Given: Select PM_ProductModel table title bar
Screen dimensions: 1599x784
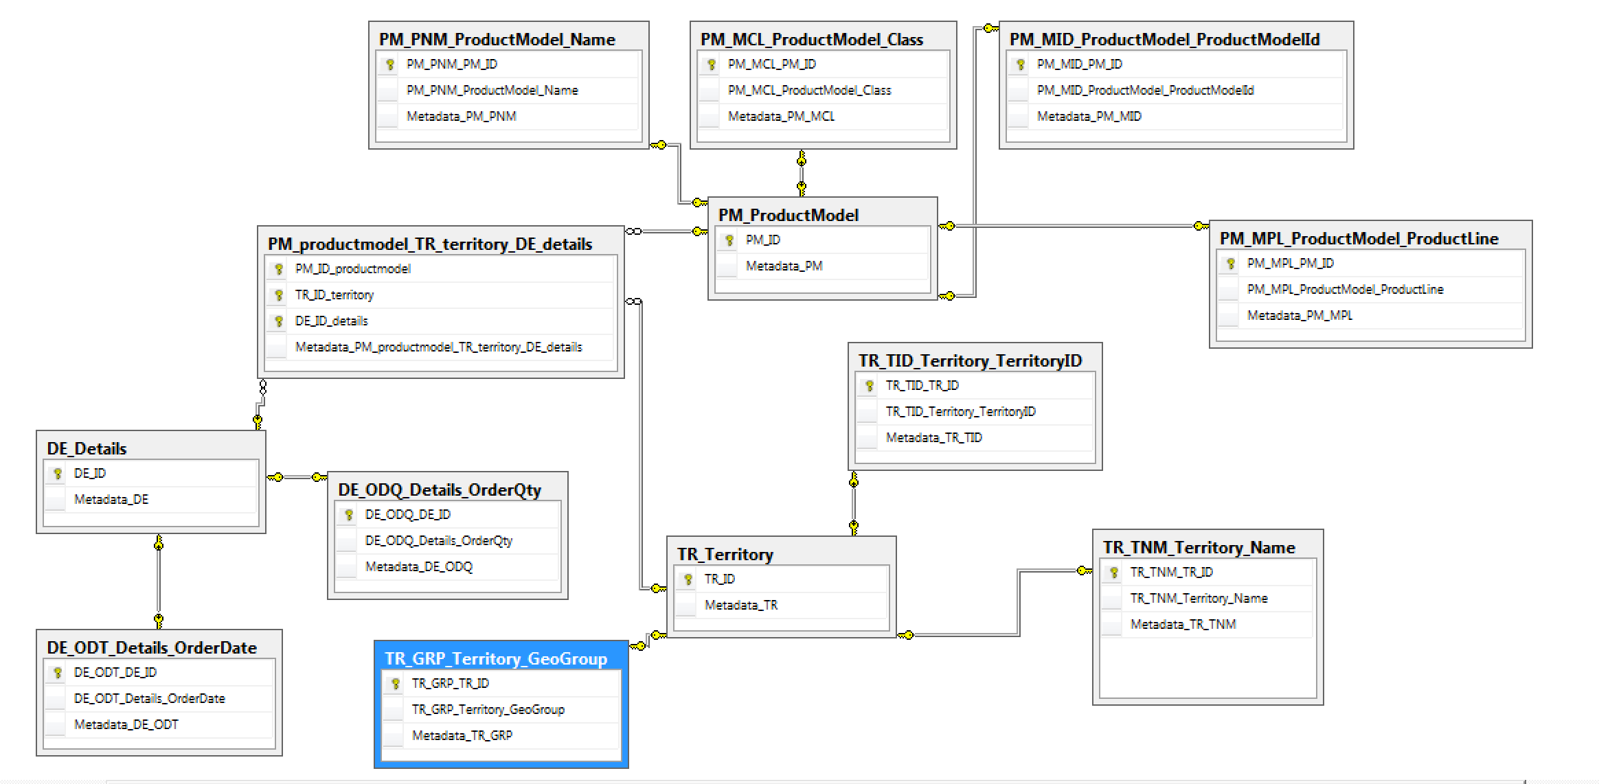Looking at the screenshot, I should [788, 216].
